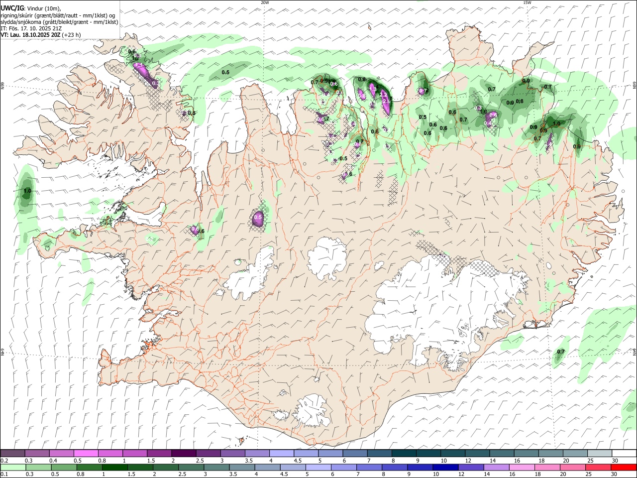
Task: Click the 1.0 value in the offshore west green patch
Action: [x=27, y=191]
